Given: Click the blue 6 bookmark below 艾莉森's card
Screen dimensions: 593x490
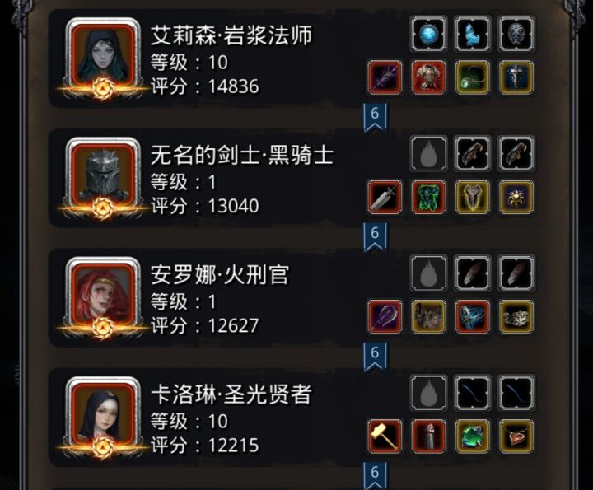Looking at the screenshot, I should click(x=375, y=117).
